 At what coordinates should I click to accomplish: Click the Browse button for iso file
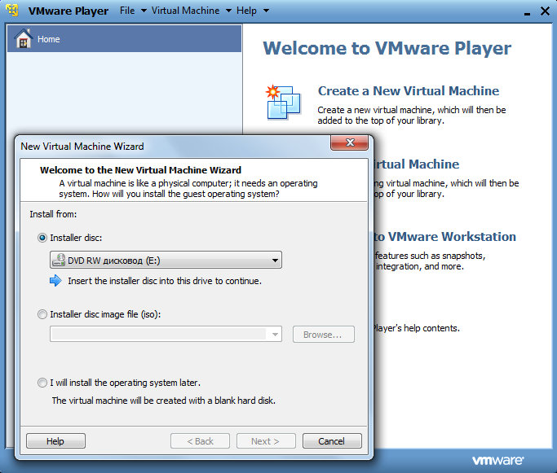pyautogui.click(x=324, y=335)
